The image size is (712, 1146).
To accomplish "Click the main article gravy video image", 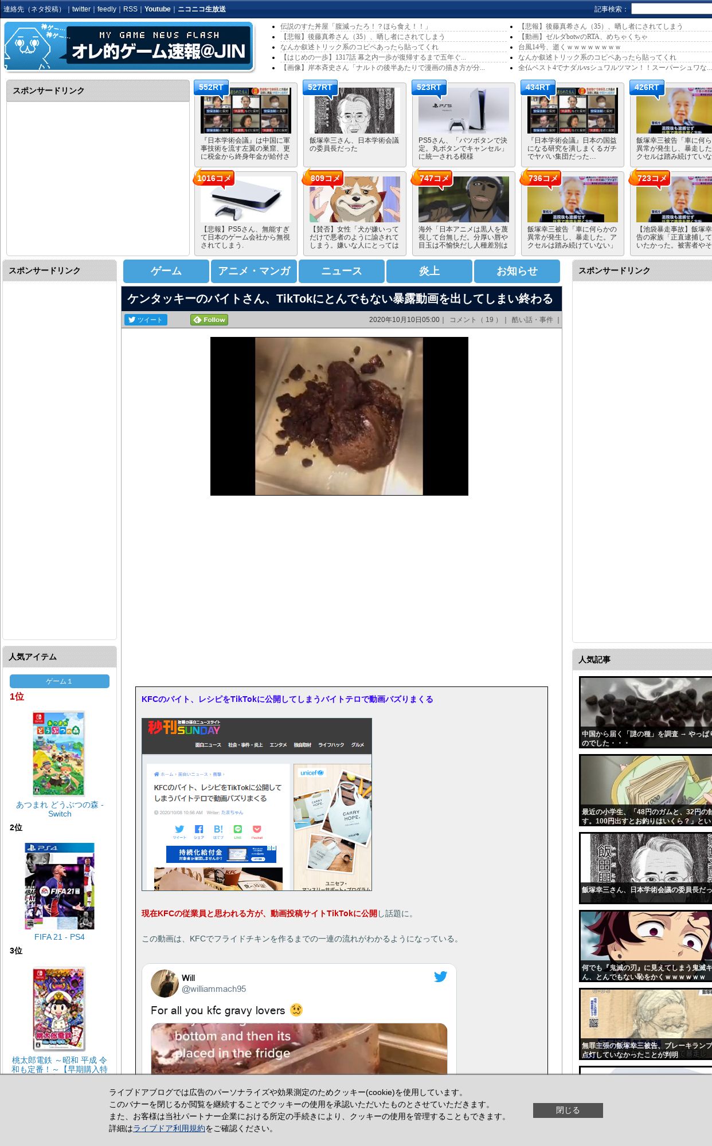I will pyautogui.click(x=339, y=416).
